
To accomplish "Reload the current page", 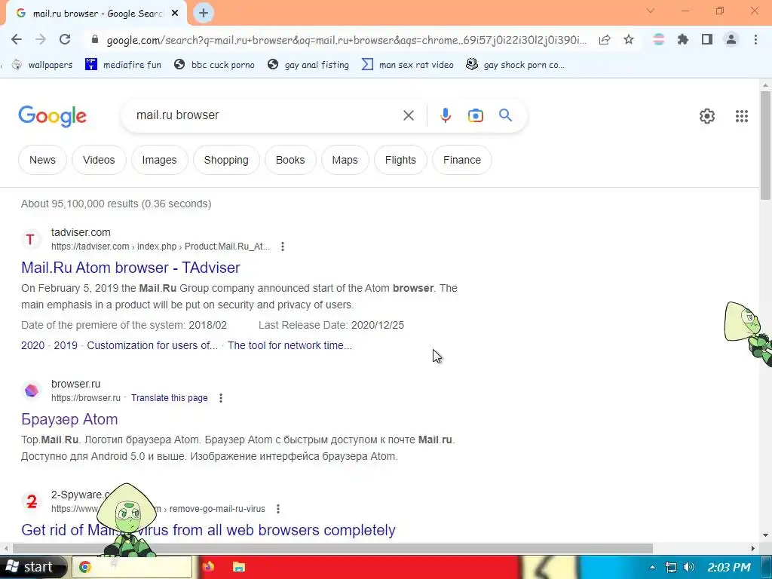I will pyautogui.click(x=65, y=39).
